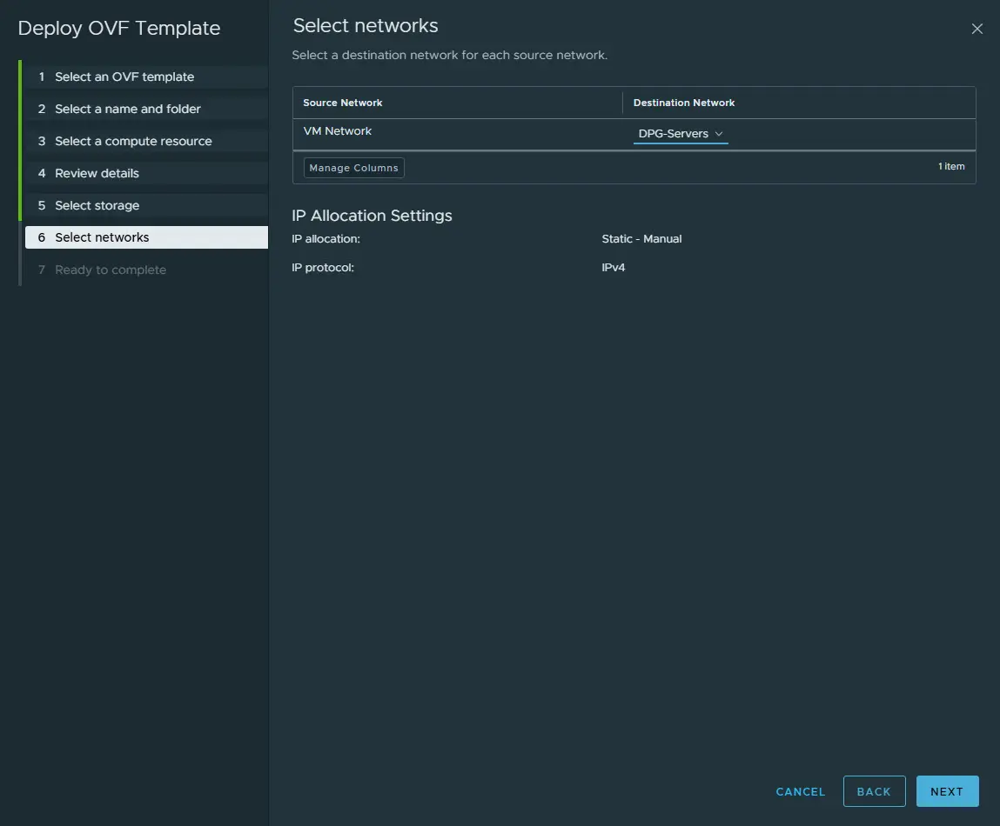The image size is (1000, 826).
Task: Click step 7 Ready to complete
Action: coord(111,270)
